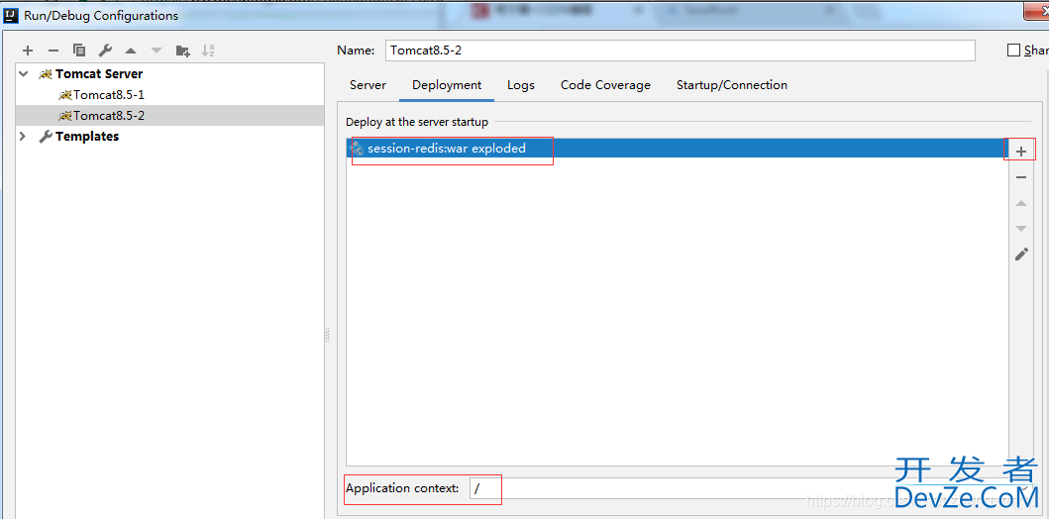1049x519 pixels.
Task: Move deployment artifact up
Action: [x=1021, y=203]
